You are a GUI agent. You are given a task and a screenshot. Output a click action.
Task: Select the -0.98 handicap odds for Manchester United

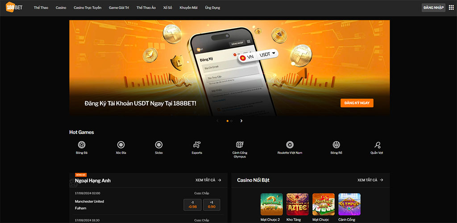pos(192,205)
